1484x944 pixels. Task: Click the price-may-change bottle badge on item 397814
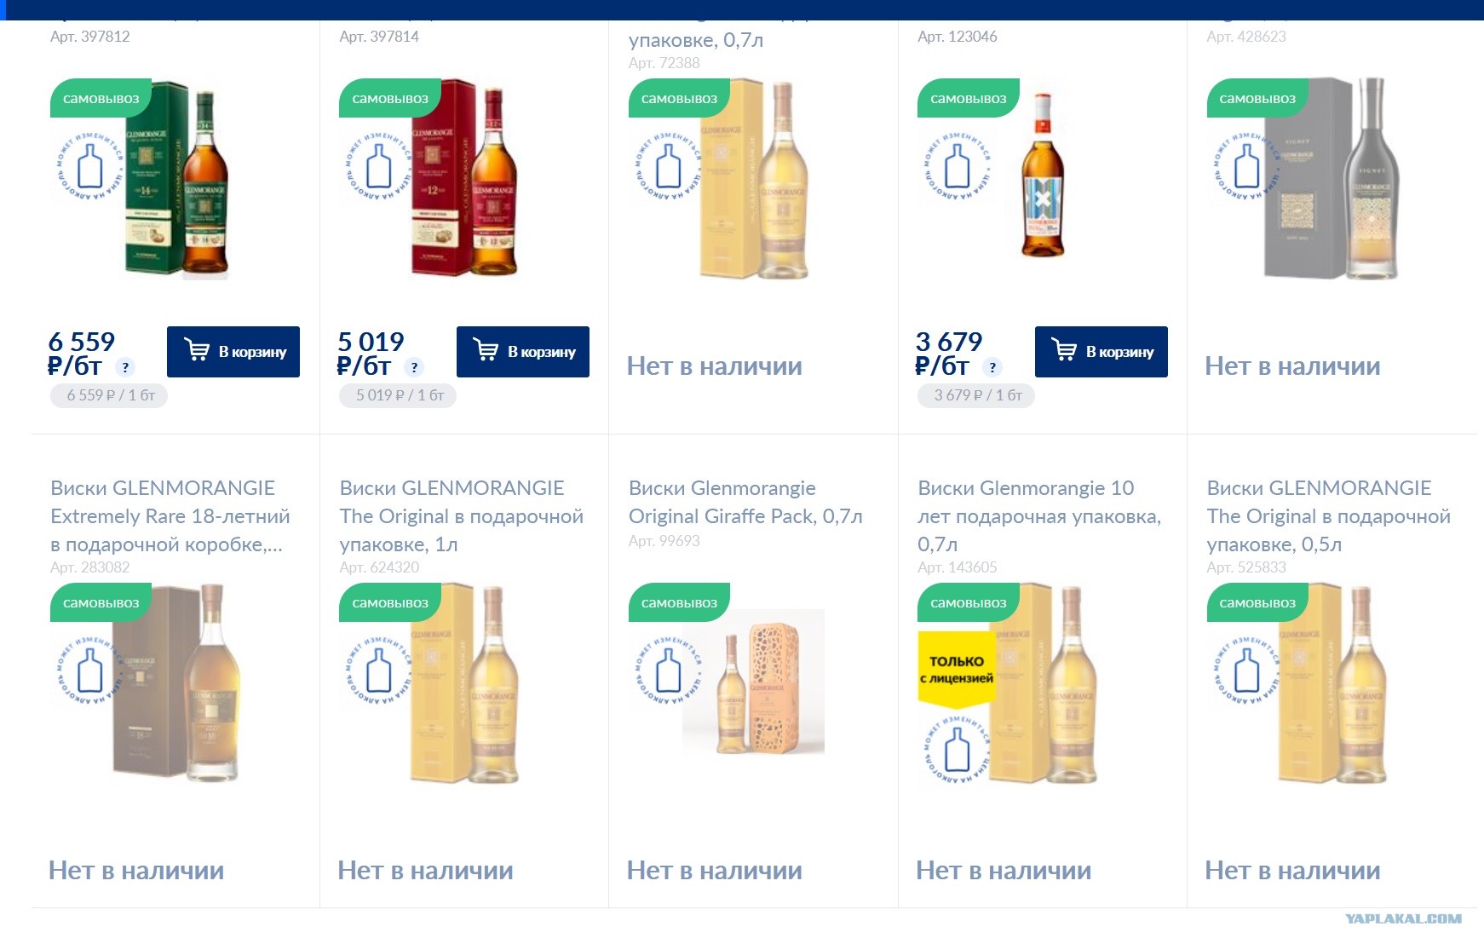coord(379,166)
